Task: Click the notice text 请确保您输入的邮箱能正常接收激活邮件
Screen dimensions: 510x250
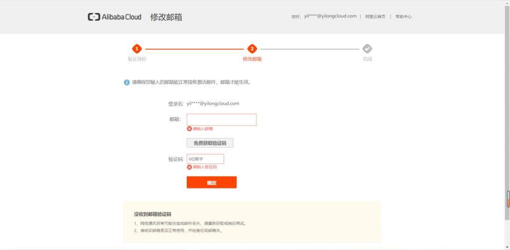Action: point(191,83)
